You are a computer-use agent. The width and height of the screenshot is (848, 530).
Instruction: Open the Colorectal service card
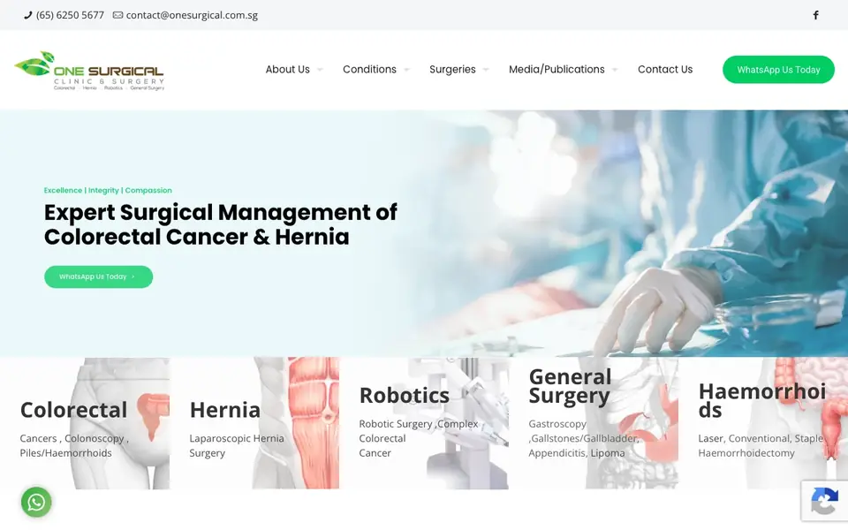tap(85, 423)
